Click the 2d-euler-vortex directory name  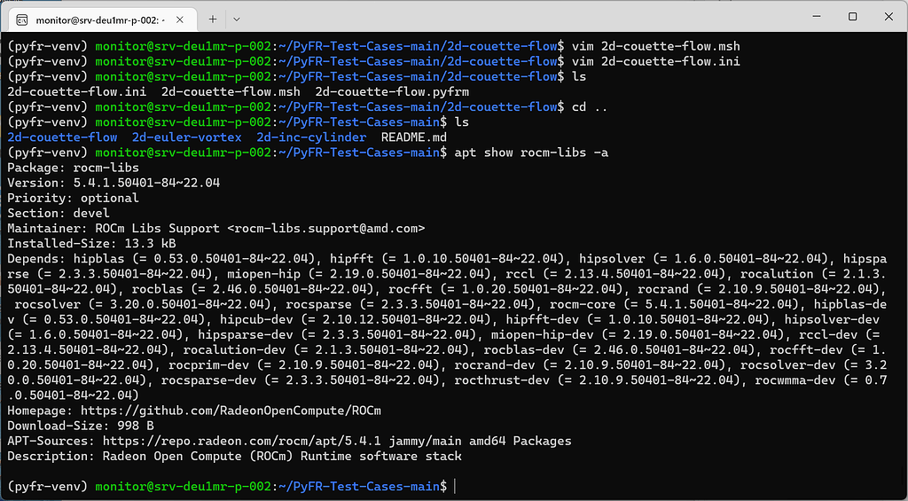[186, 137]
